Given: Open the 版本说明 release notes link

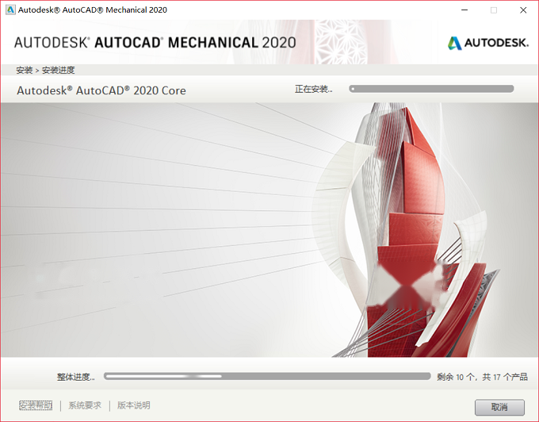Looking at the screenshot, I should tap(134, 405).
